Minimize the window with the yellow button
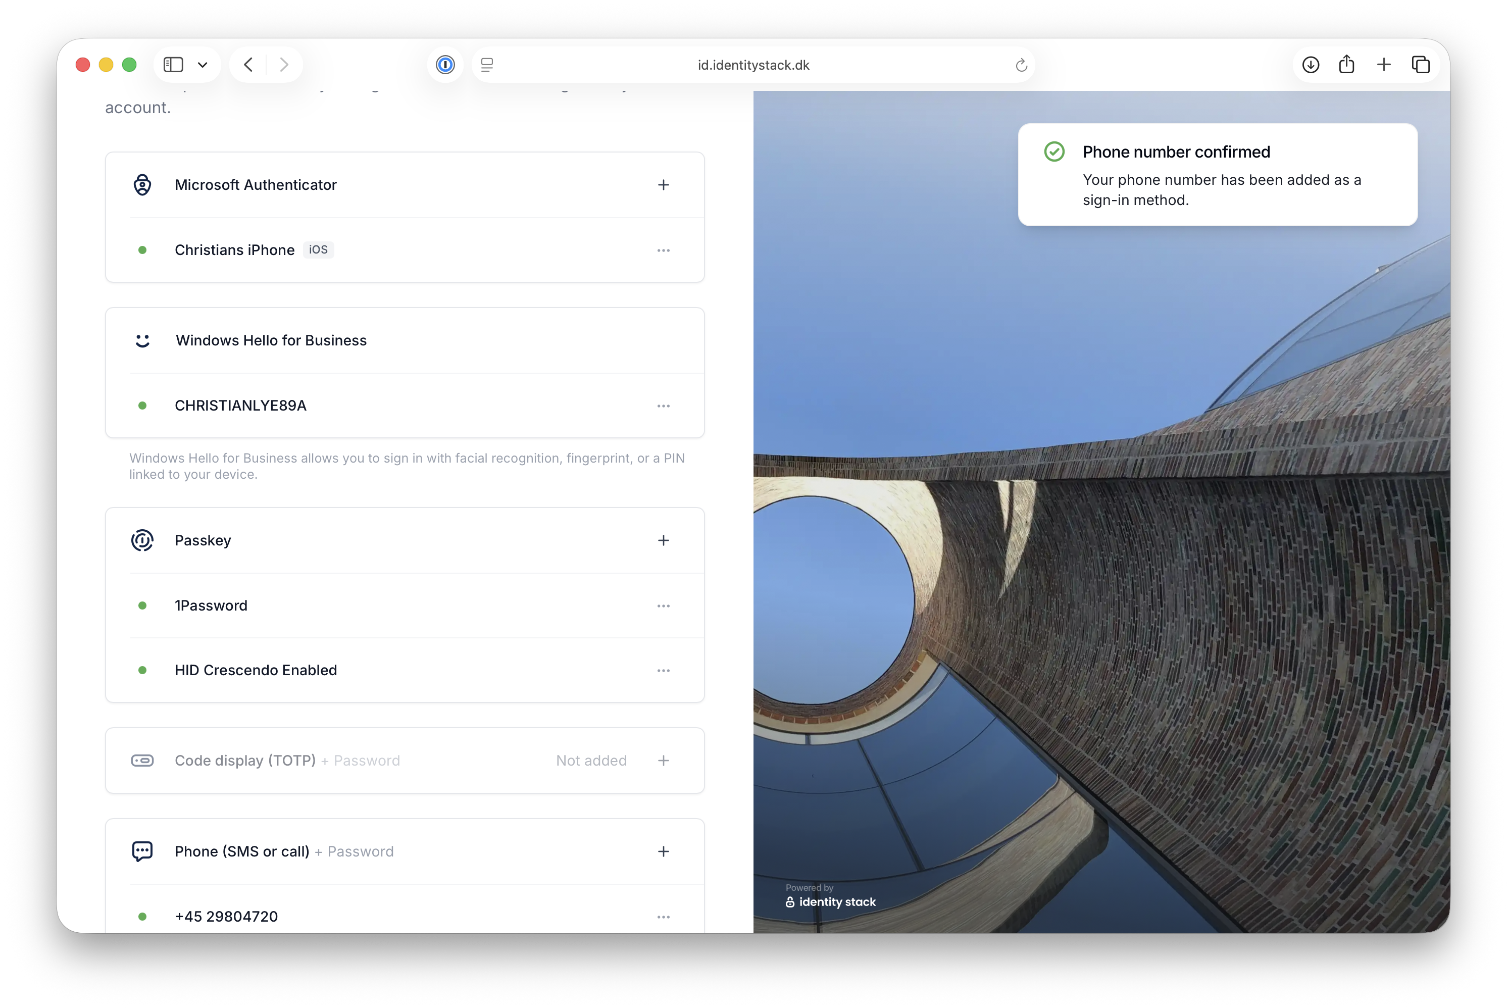Image resolution: width=1507 pixels, height=1008 pixels. tap(106, 65)
